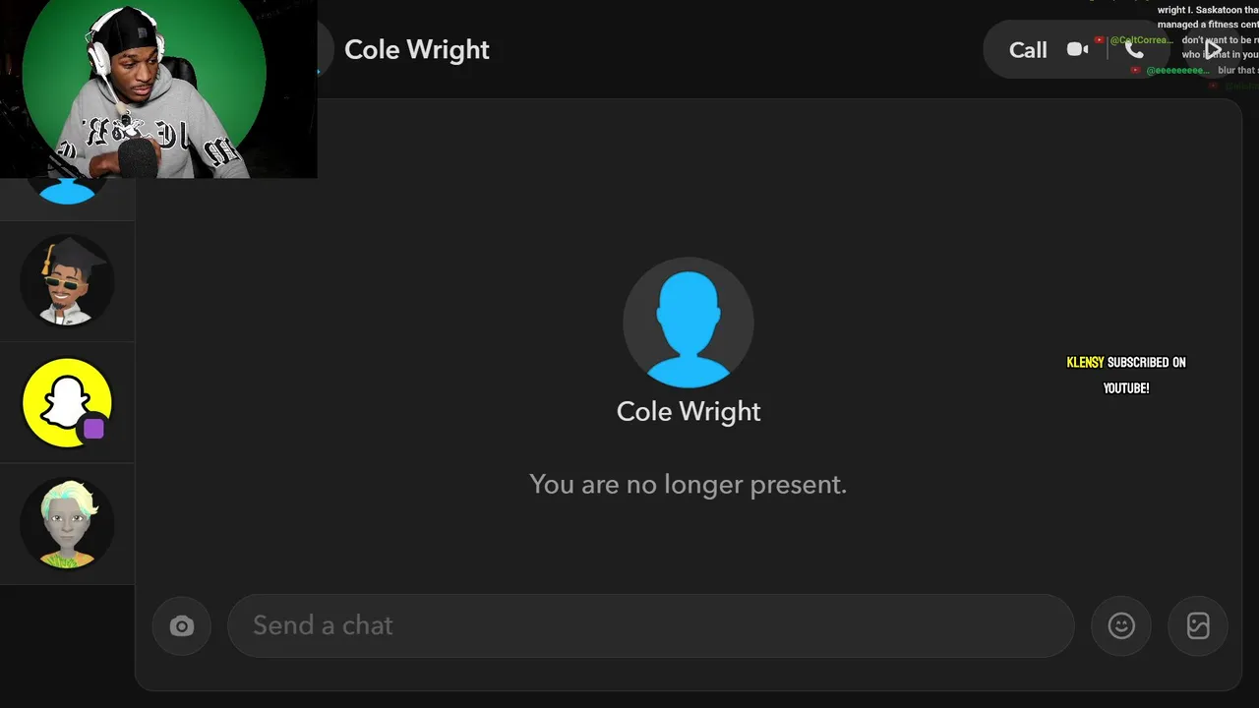Click the "You are no longer present" message
Viewport: 1259px width, 708px height.
688,484
